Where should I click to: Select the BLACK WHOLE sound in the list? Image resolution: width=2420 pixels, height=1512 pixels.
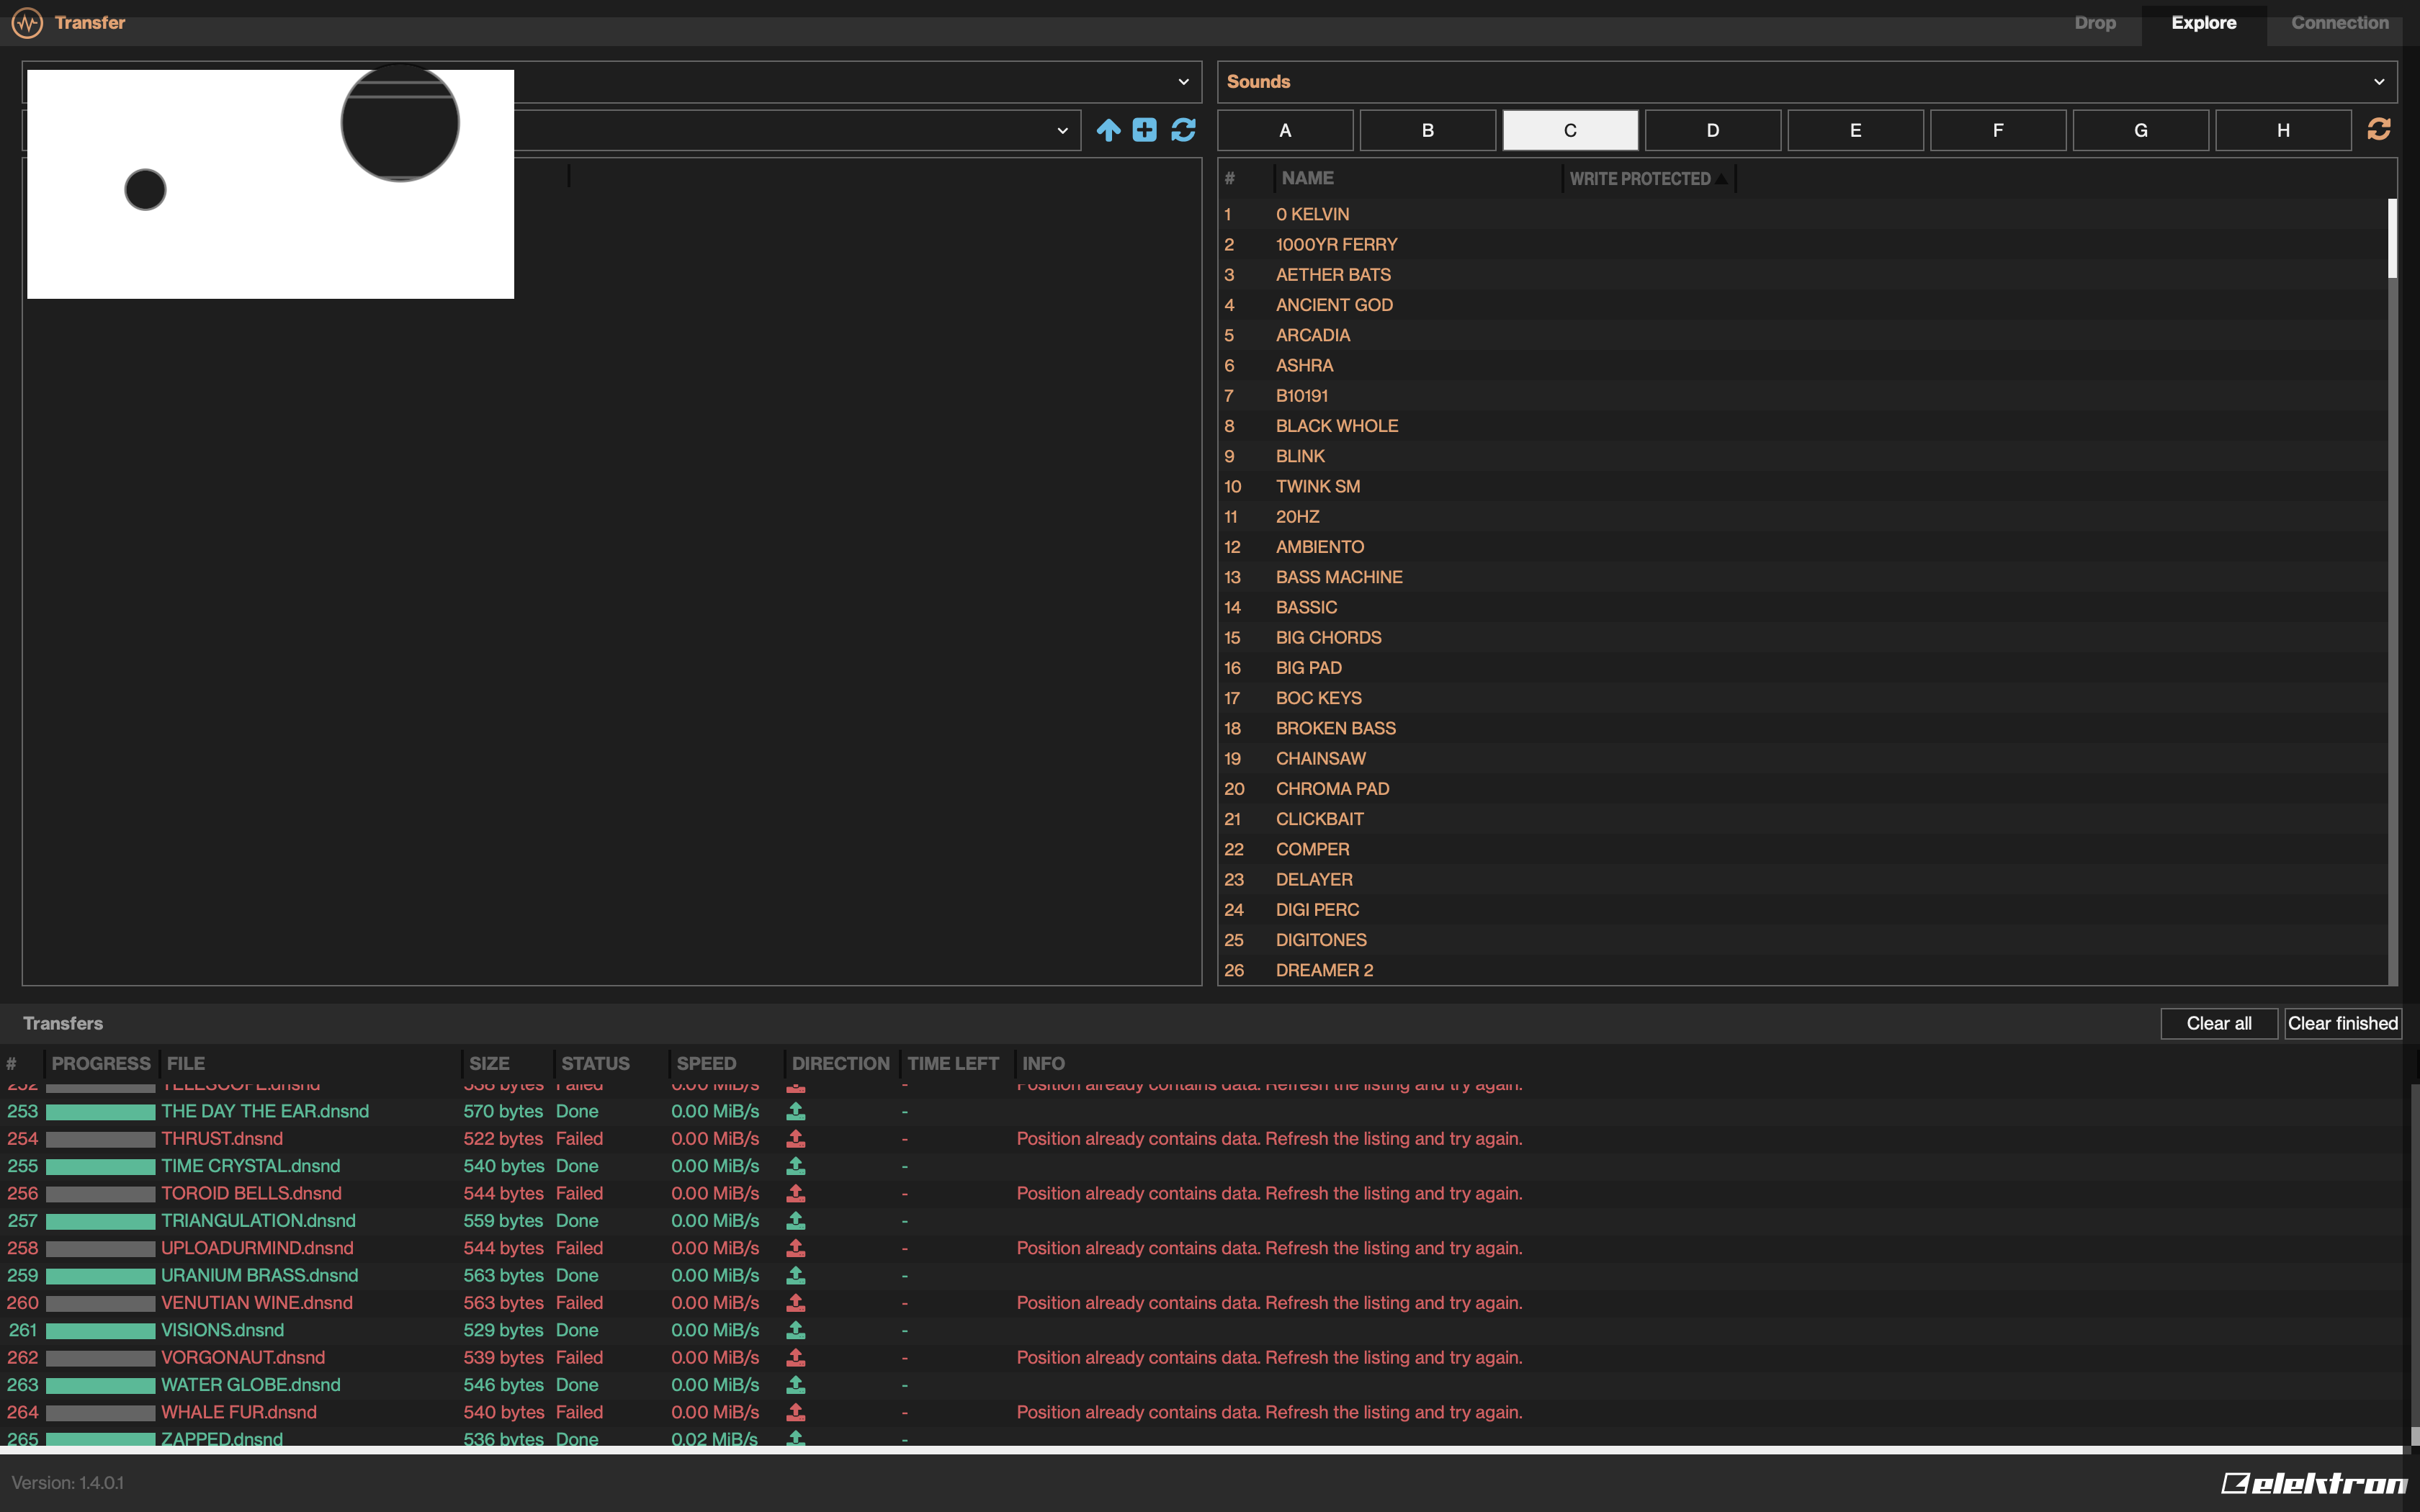point(1336,426)
